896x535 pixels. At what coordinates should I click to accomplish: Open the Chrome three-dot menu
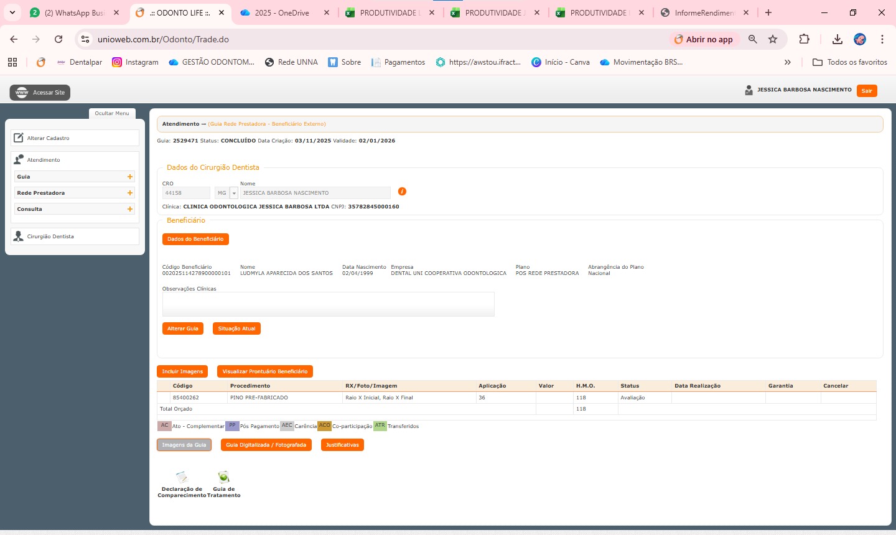pos(882,39)
